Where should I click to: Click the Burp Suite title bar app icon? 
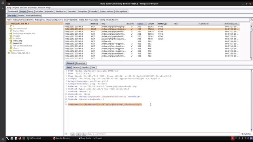9,4
